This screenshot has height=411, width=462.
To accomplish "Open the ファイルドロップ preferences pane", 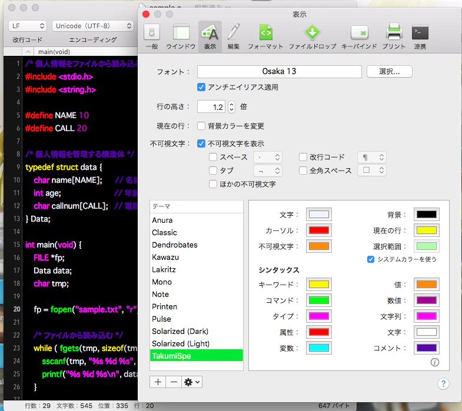I will tap(313, 36).
